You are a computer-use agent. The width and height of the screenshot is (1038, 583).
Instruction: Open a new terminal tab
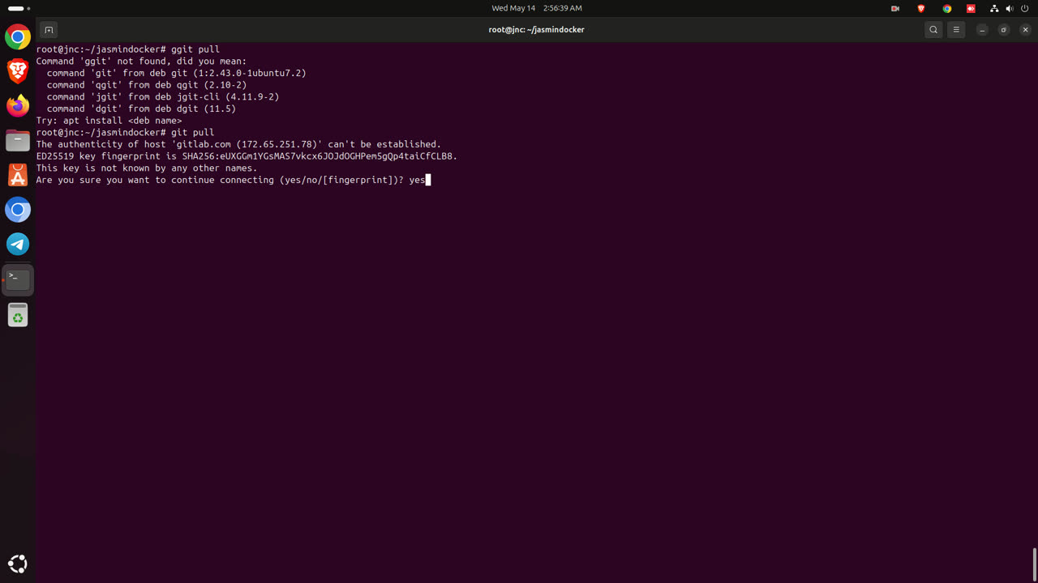point(49,30)
